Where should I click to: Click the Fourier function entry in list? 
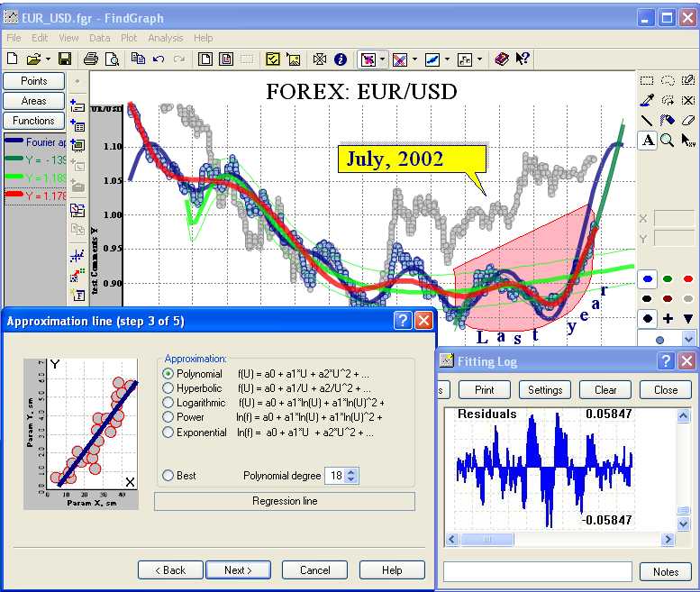click(x=35, y=142)
